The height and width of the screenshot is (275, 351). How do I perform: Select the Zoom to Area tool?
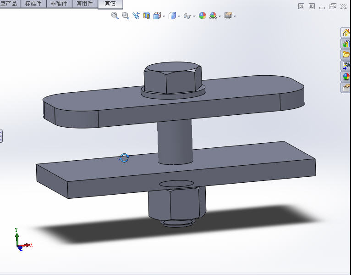125,16
